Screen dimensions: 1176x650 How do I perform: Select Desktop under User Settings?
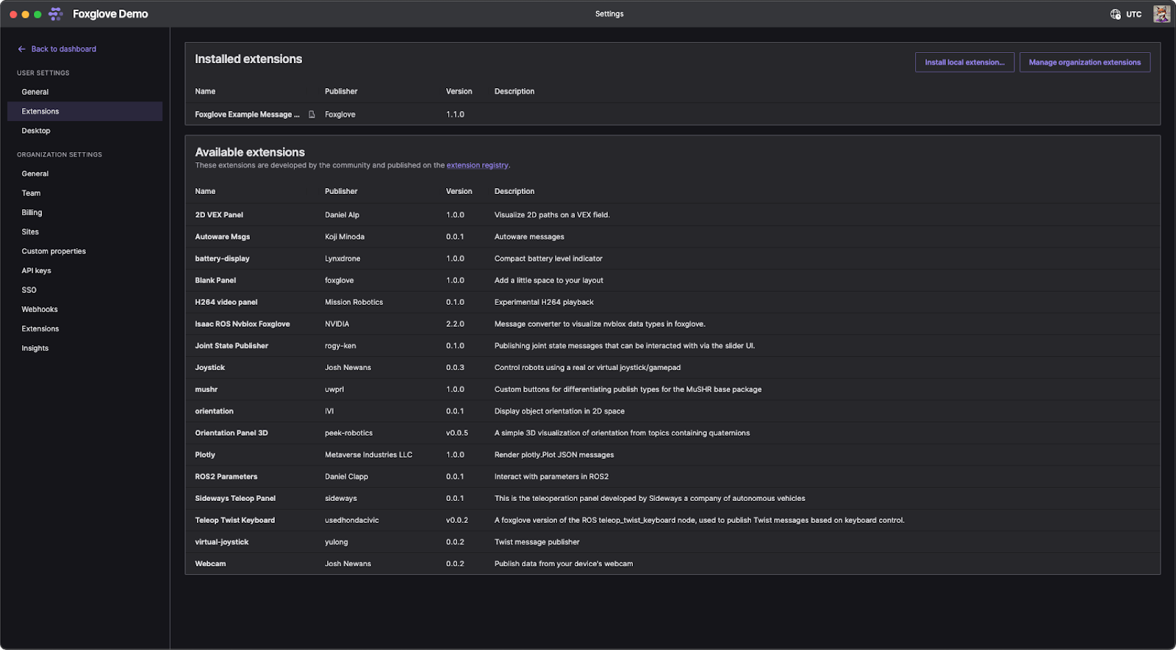click(x=36, y=131)
